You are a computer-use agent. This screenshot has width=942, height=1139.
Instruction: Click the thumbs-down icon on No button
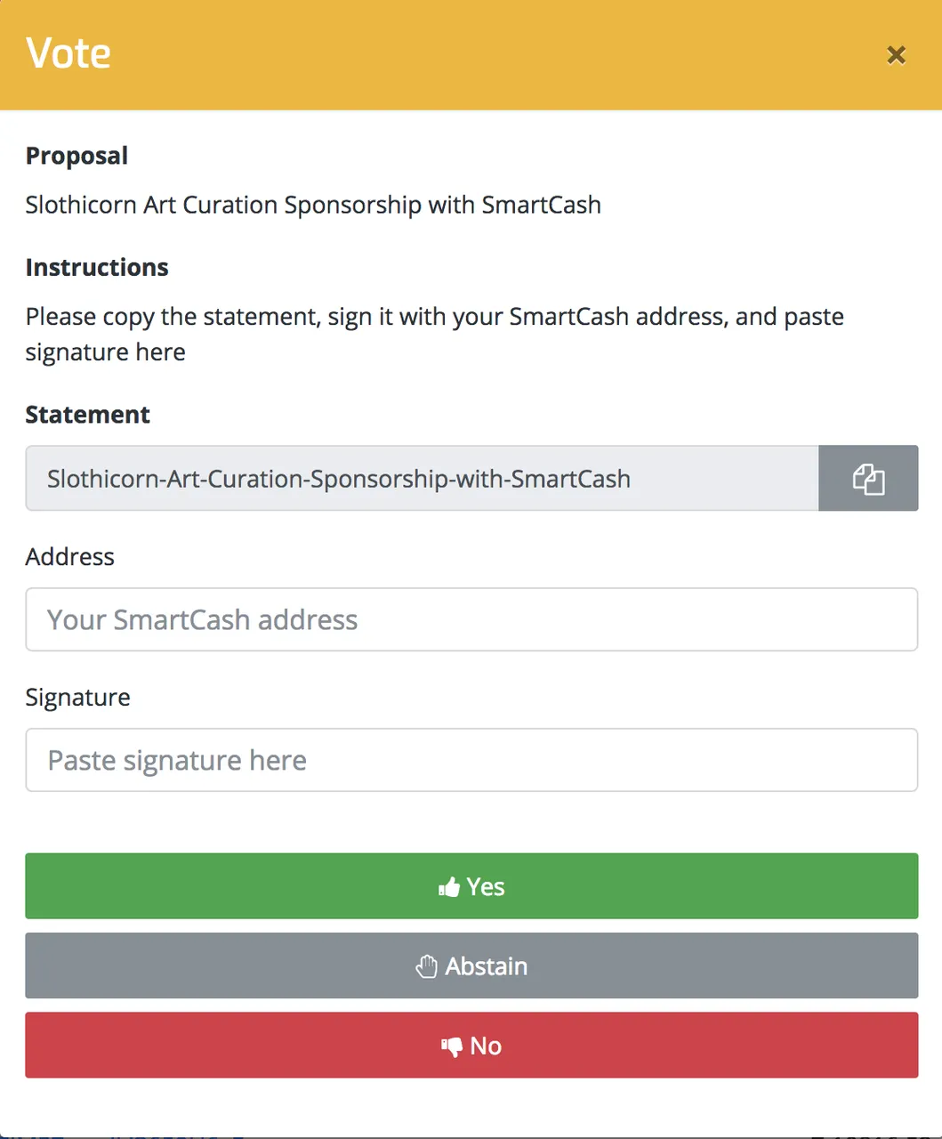452,1046
